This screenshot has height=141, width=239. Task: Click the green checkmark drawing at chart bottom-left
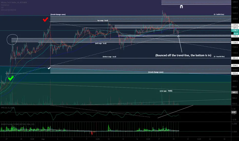tap(11, 78)
